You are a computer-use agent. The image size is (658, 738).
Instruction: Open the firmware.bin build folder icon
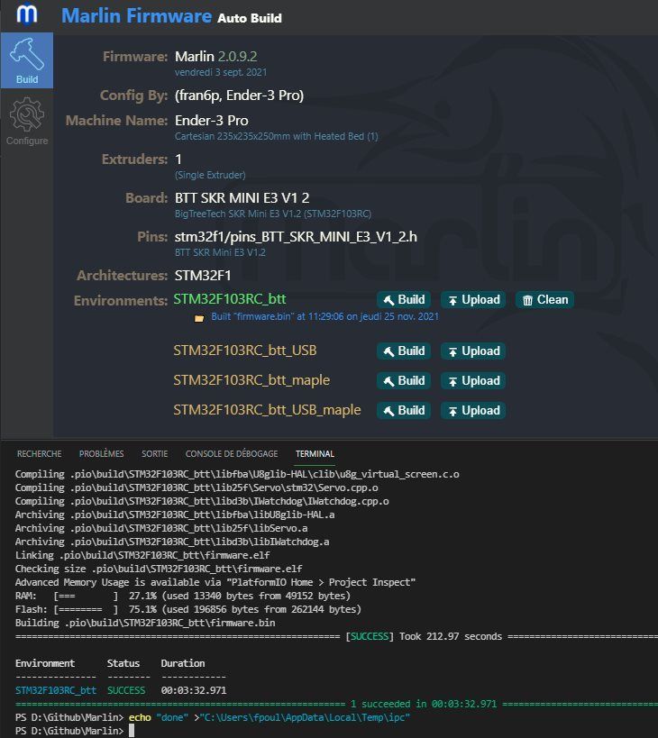199,318
